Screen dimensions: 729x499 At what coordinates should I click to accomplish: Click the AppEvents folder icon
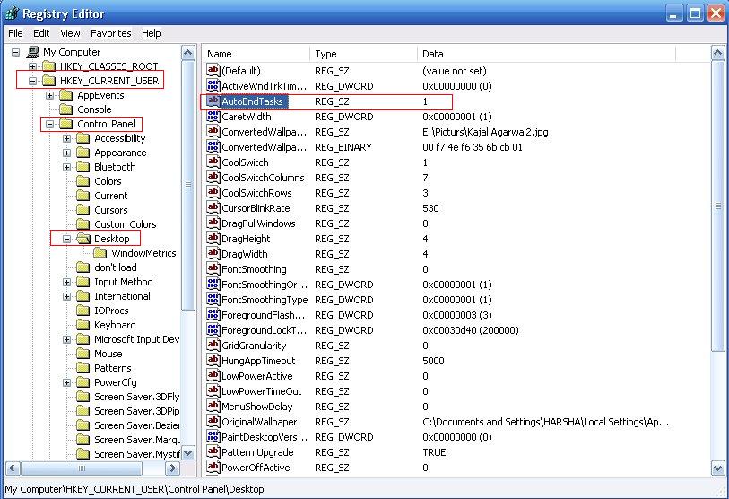tap(66, 95)
